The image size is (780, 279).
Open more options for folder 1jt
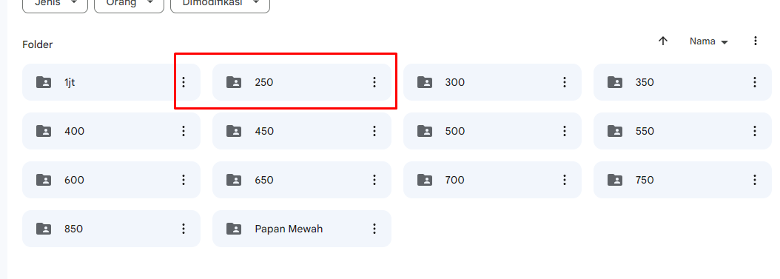184,82
